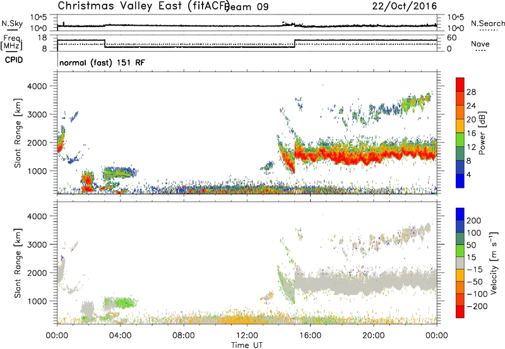Click the '3000' tick on the power panel
The height and width of the screenshot is (349, 505).
pos(37,115)
